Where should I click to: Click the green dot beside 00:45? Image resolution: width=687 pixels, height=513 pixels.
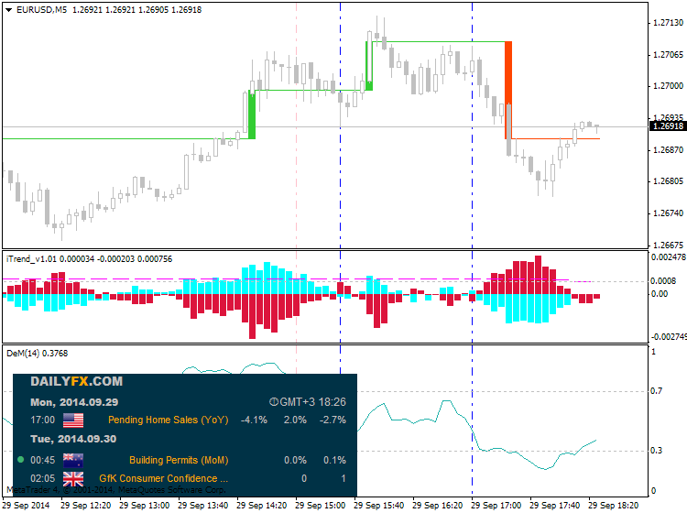coord(20,460)
